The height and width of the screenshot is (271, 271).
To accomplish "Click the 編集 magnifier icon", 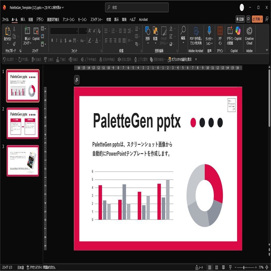I will (x=183, y=30).
